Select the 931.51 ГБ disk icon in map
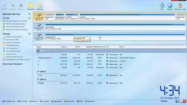This screenshot has width=187, height=105. (x=39, y=37)
